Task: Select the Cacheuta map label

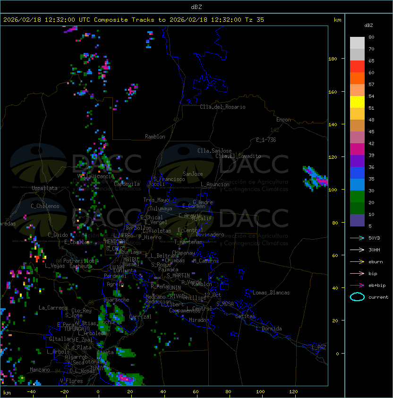Action: click(x=81, y=266)
